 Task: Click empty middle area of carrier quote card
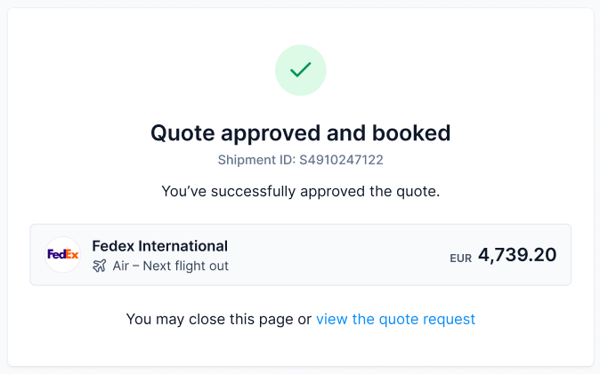(x=336, y=255)
